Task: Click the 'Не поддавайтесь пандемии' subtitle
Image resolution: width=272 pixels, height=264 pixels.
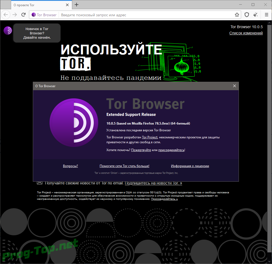Action: [111, 78]
